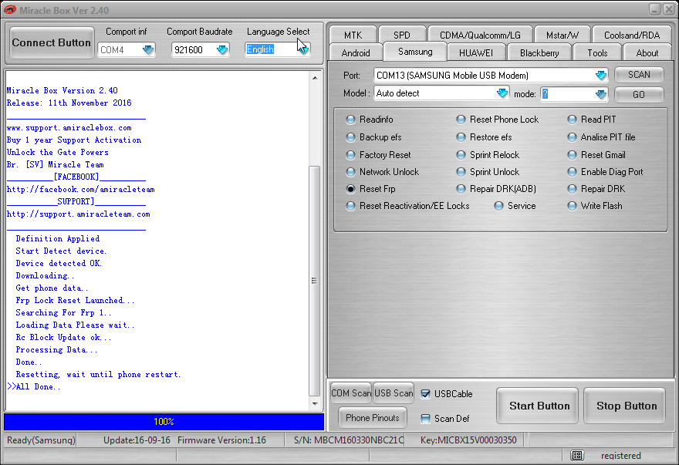This screenshot has width=679, height=465.
Task: Choose Enable Diag Port option
Action: click(572, 172)
